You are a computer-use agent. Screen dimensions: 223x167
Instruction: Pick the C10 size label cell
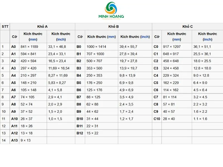point(157,119)
